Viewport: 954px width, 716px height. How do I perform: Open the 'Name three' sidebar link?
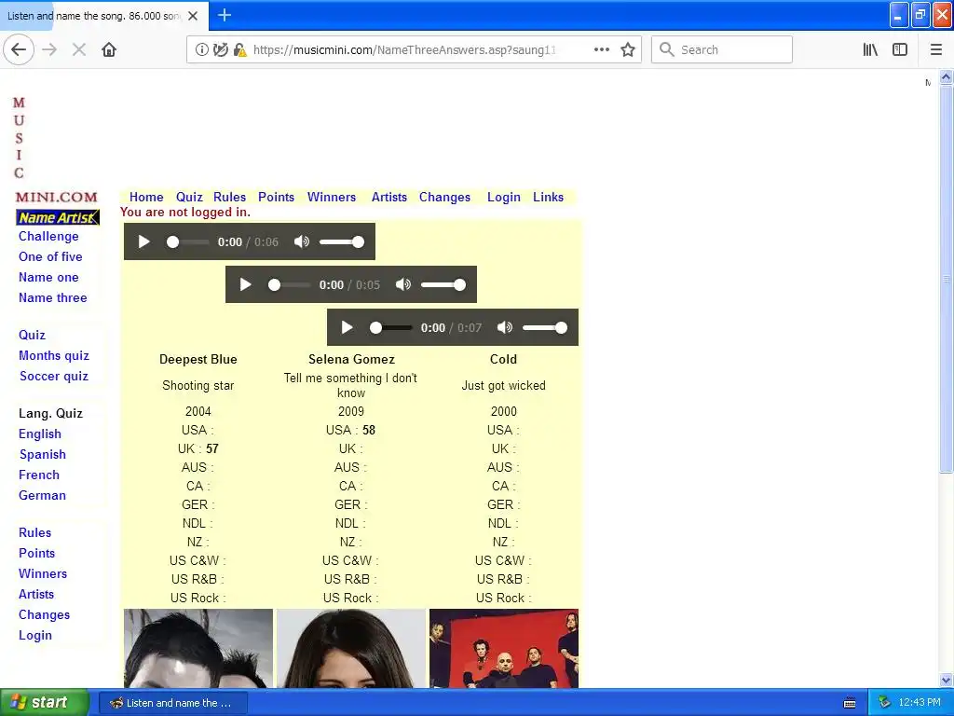tap(53, 297)
